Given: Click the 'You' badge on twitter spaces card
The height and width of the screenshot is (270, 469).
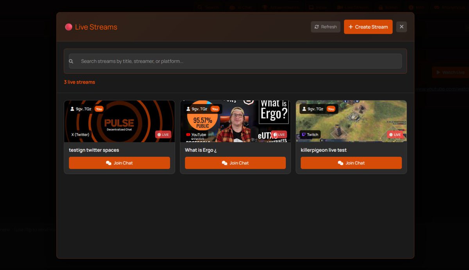Looking at the screenshot, I should pos(99,109).
